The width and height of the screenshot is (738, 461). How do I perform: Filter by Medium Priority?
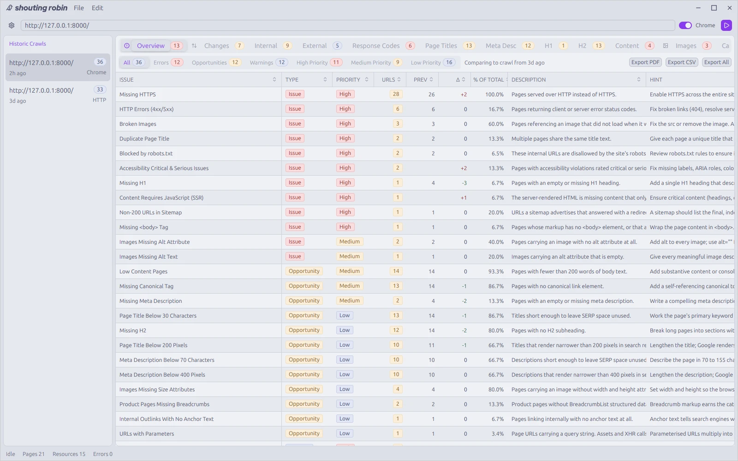376,62
